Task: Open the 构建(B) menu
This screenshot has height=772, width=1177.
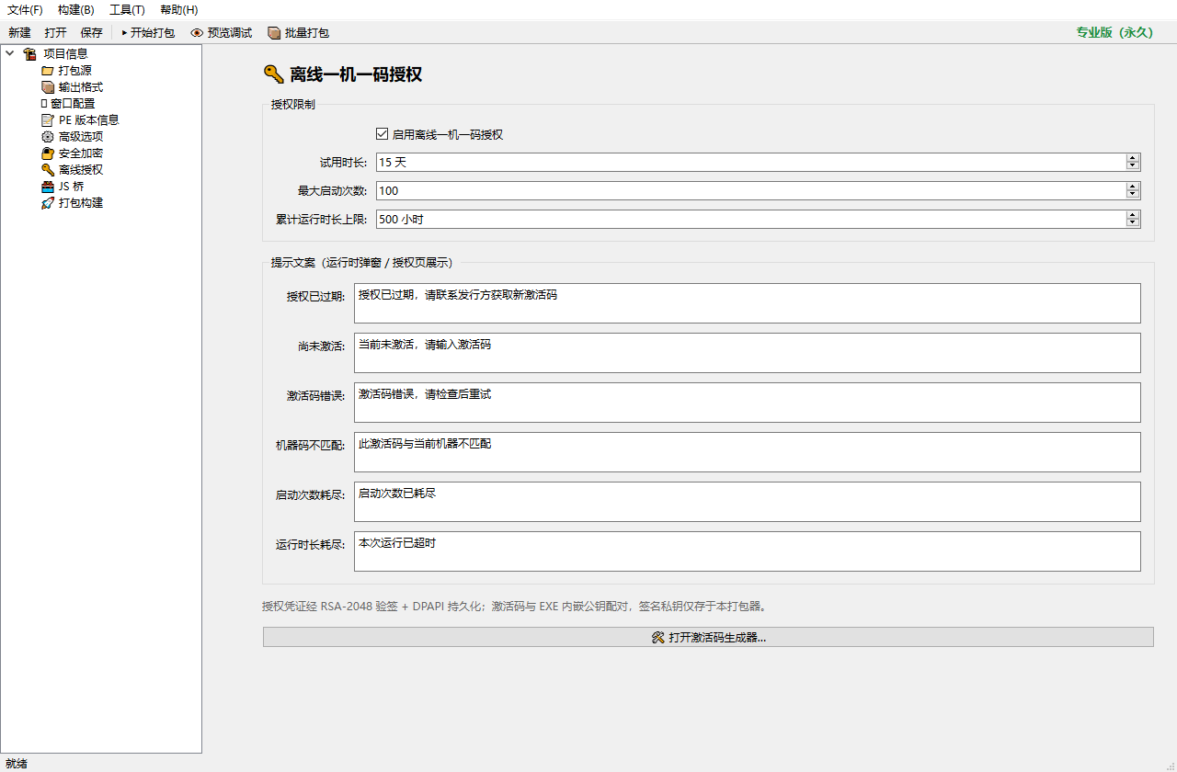Action: click(76, 10)
